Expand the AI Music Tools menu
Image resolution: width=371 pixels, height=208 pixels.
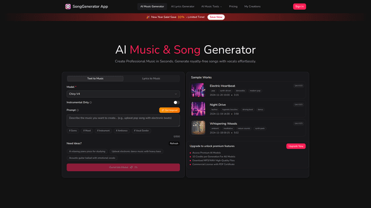coord(211,6)
